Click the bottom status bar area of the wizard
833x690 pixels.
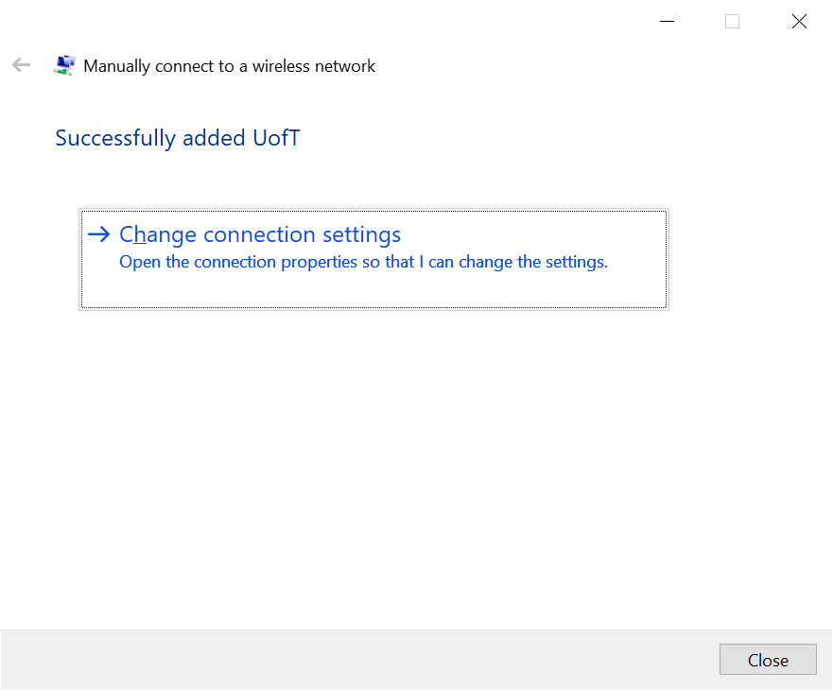[x=378, y=659]
